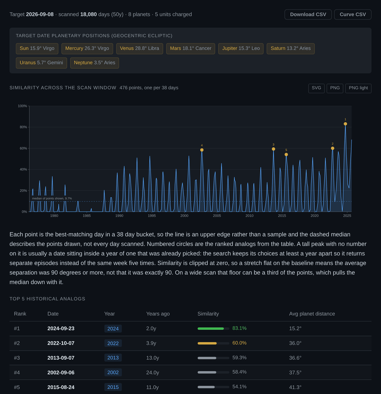Click chart marker 4 near 2002

pos(202,150)
